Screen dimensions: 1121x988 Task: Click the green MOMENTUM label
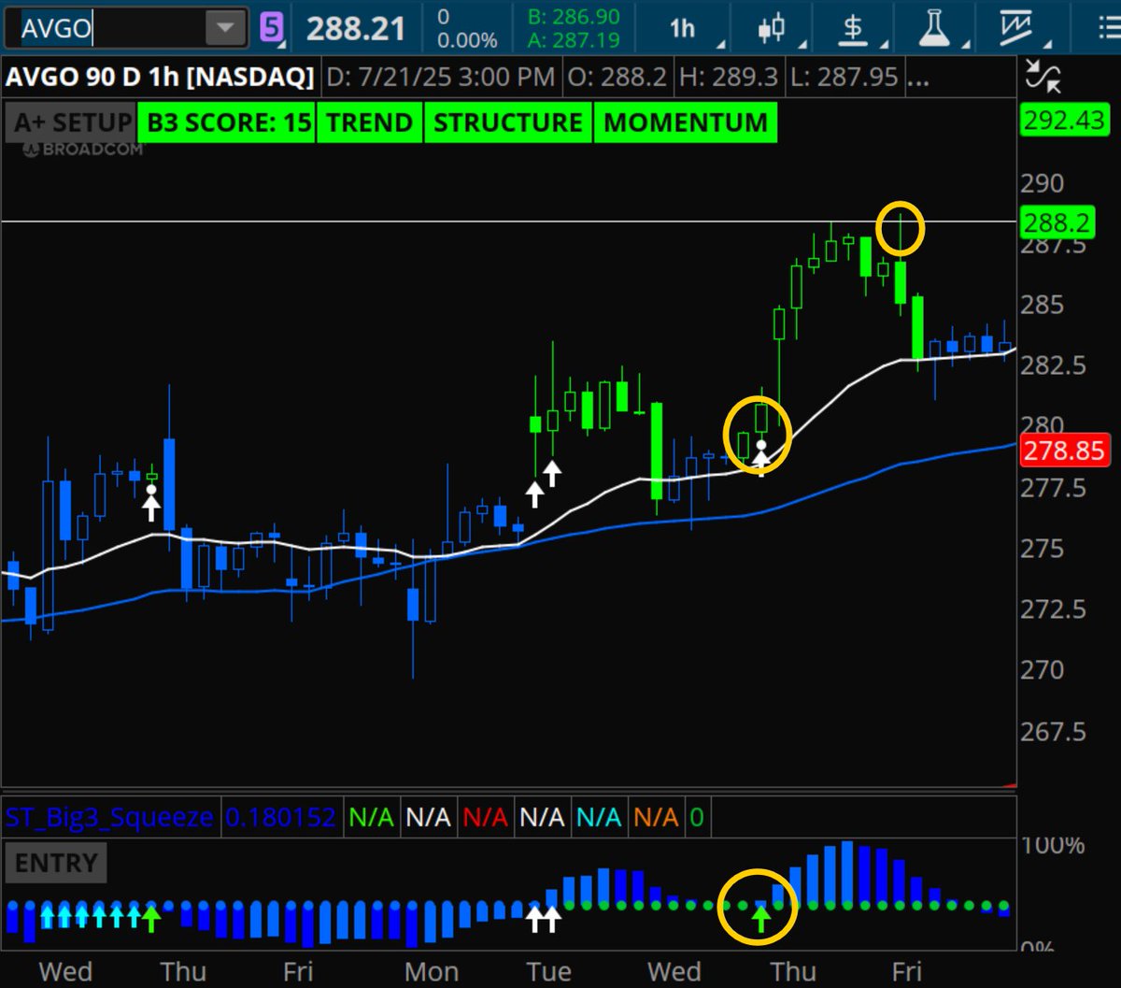click(686, 122)
